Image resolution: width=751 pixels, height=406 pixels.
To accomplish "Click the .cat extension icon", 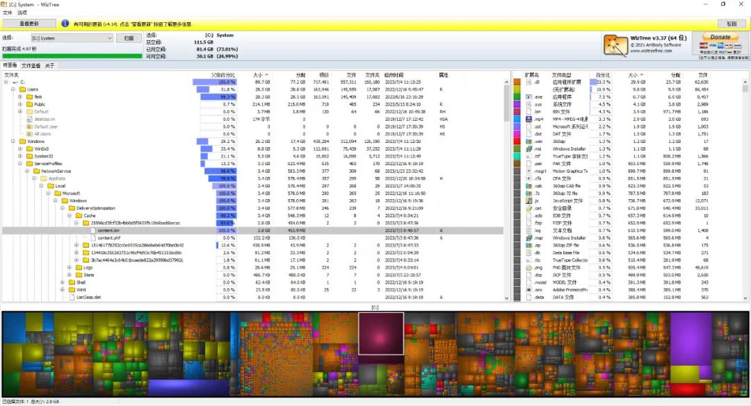I will 528,208.
